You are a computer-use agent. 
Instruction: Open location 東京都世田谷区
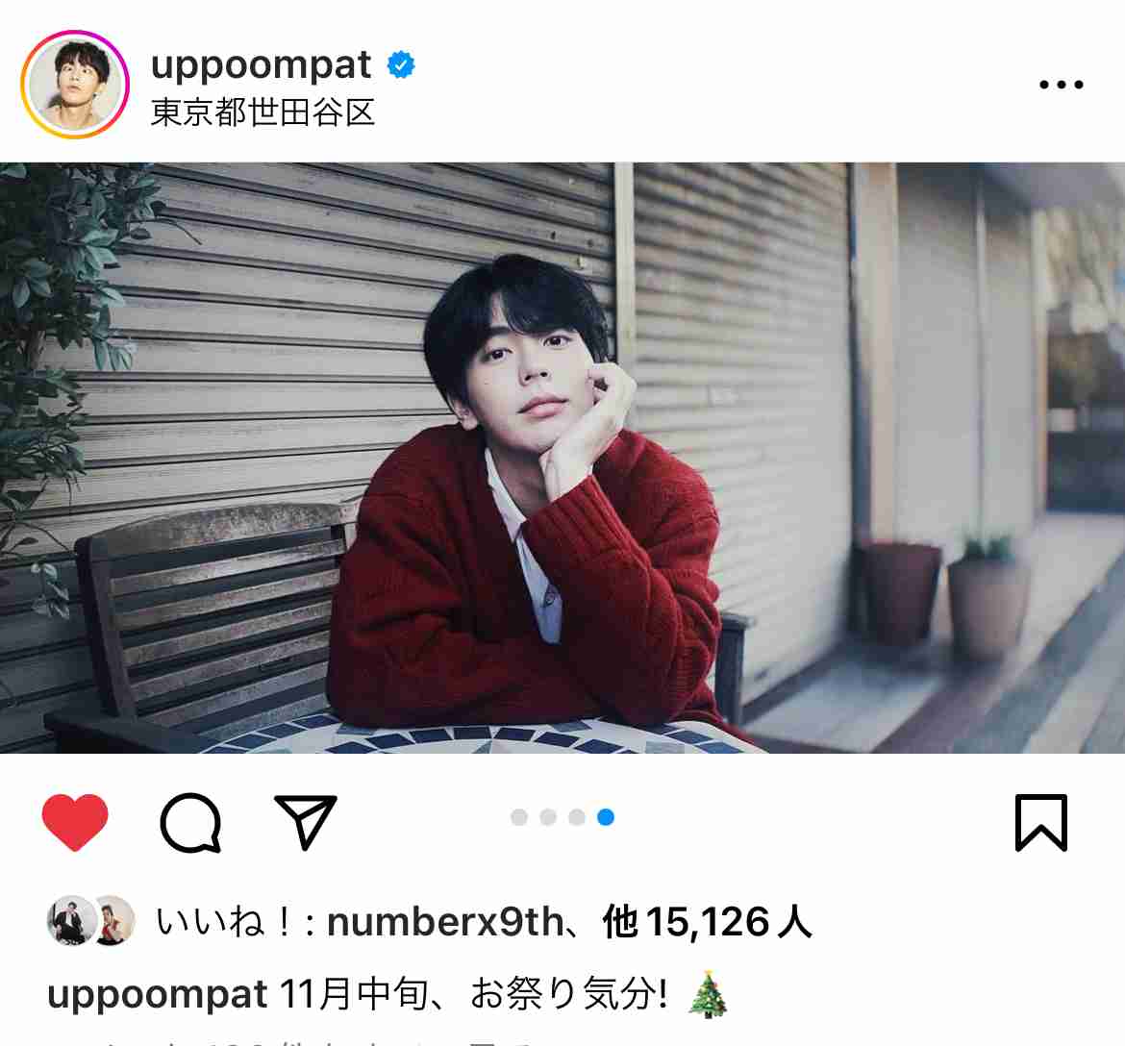262,112
